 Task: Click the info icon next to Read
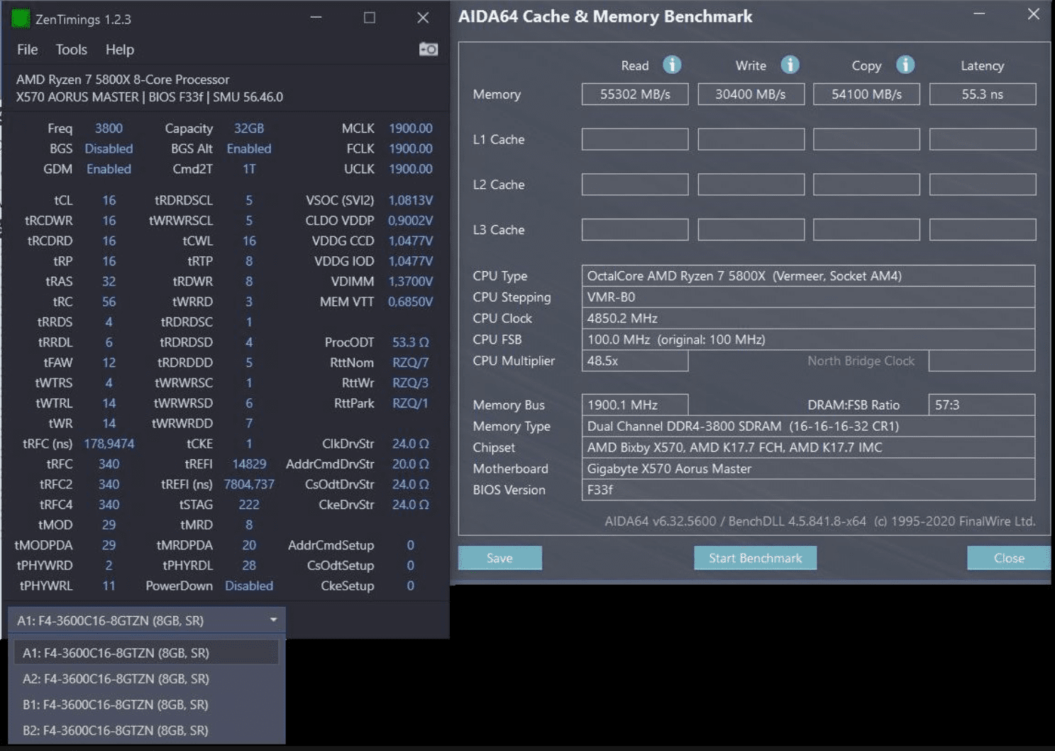coord(672,65)
